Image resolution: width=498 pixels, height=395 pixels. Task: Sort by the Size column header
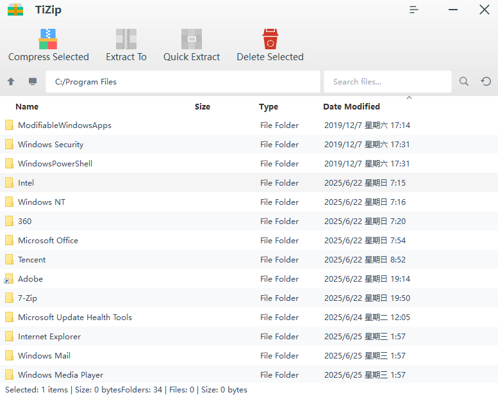[203, 107]
